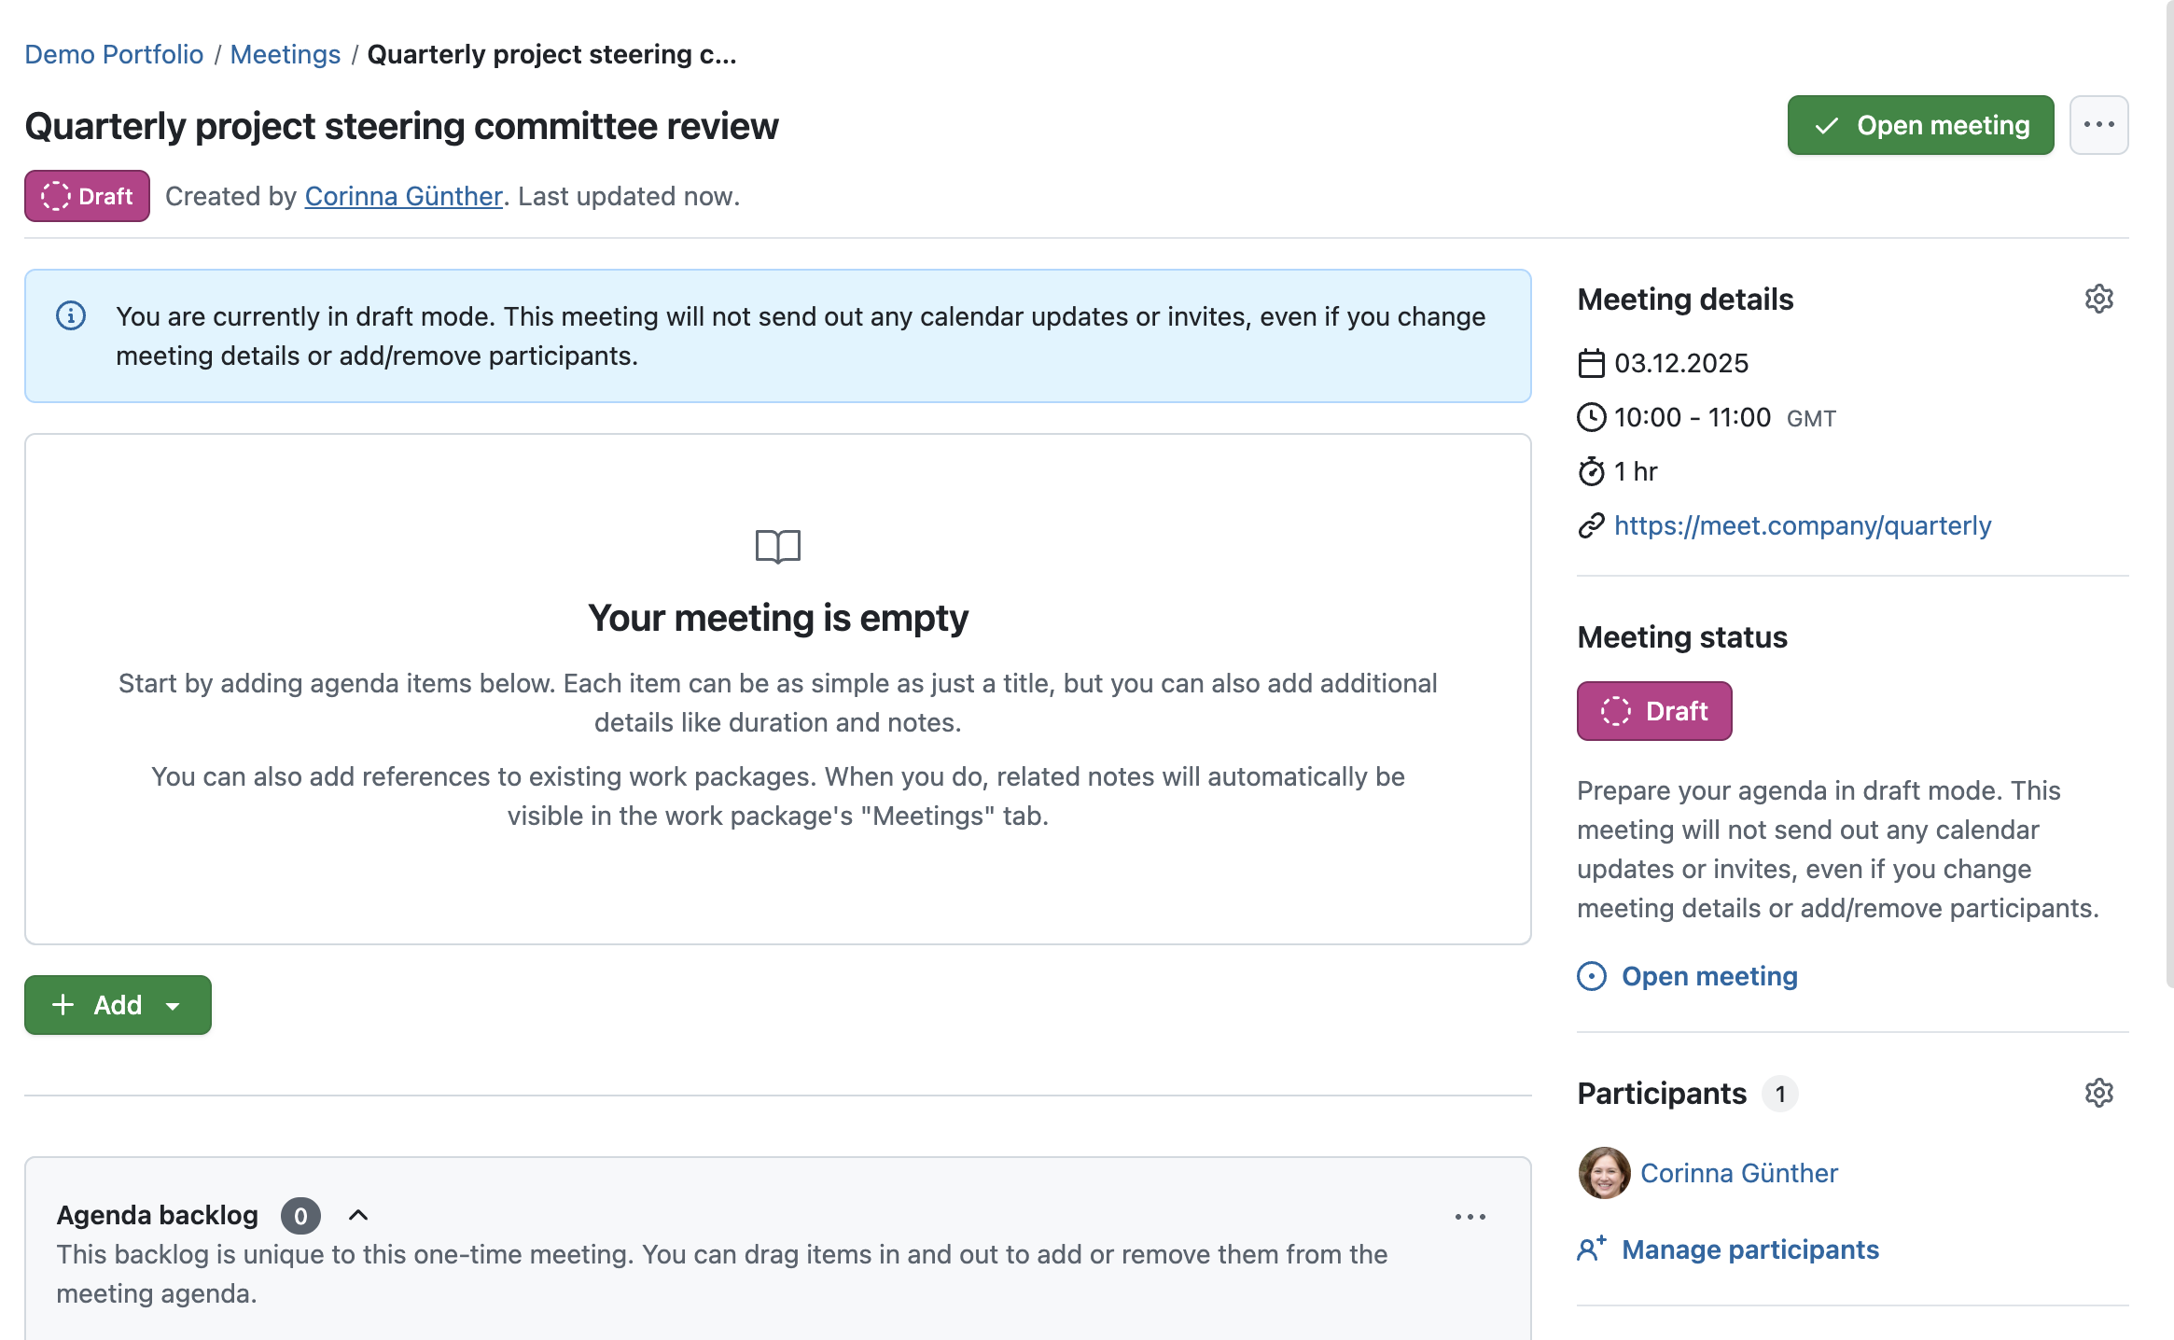Navigate to the Meetings breadcrumb
The height and width of the screenshot is (1340, 2174).
(x=286, y=53)
